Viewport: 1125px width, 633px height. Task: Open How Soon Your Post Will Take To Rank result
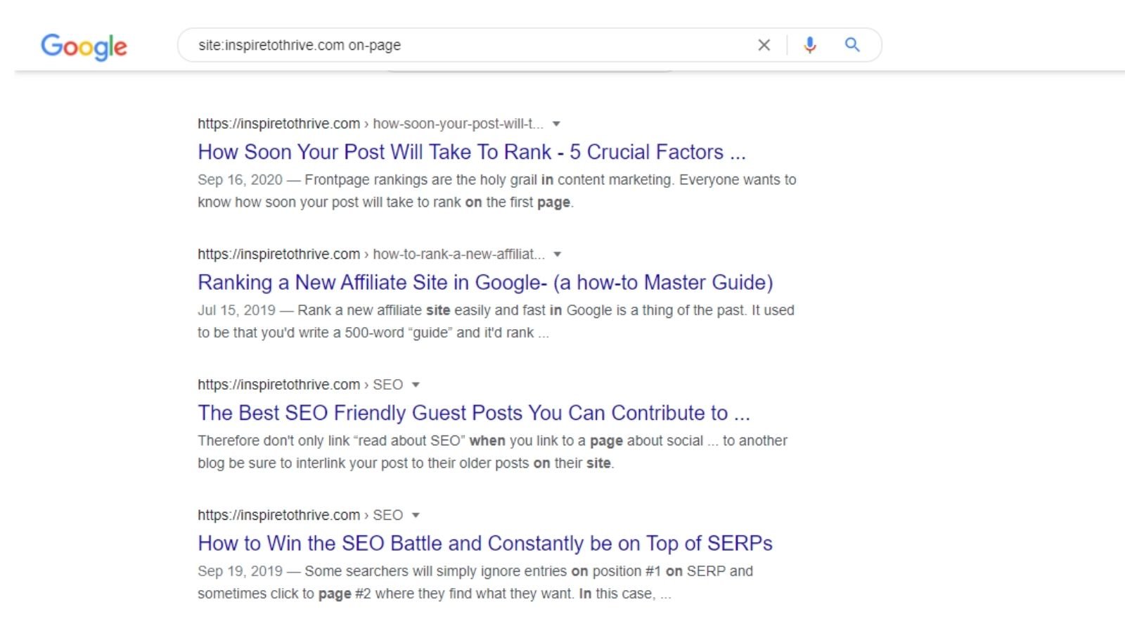pyautogui.click(x=472, y=152)
